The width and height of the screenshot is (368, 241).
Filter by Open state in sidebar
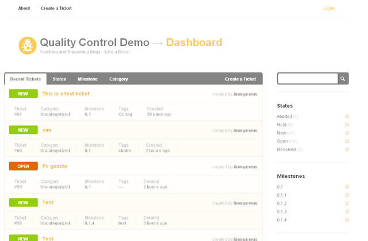[282, 141]
